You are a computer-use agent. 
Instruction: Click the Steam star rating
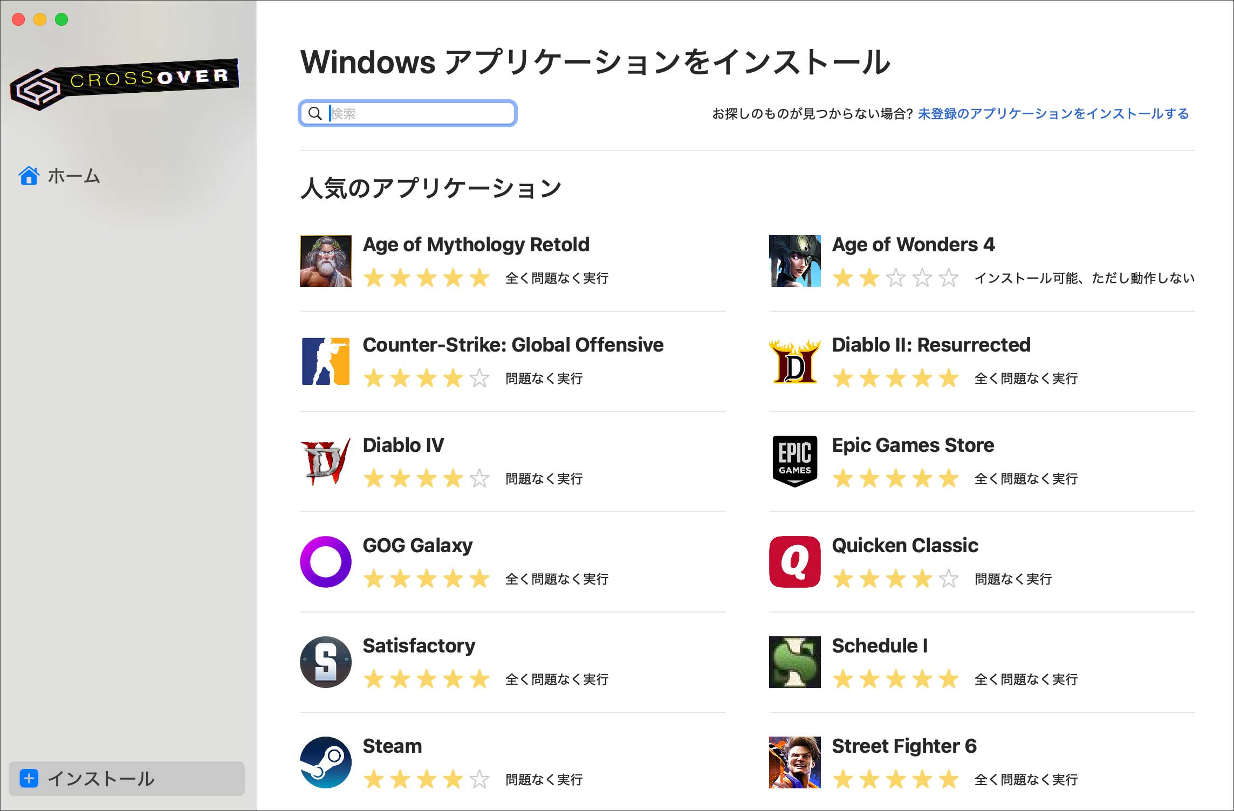(x=426, y=780)
